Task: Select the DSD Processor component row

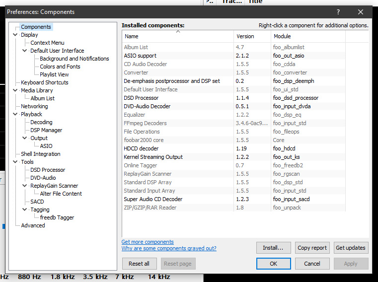Action: click(x=234, y=98)
